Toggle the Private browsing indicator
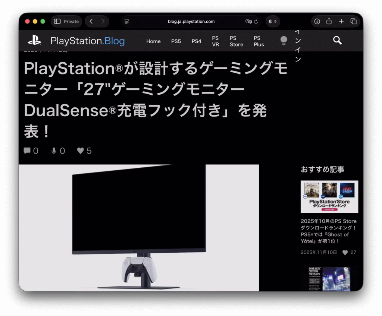Viewport: 382px width, 316px height. point(66,21)
